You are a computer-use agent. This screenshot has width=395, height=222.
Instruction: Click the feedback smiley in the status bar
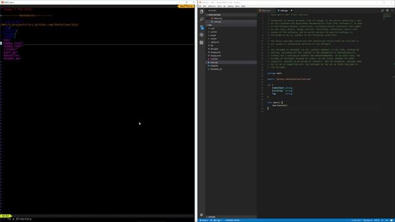(x=392, y=221)
